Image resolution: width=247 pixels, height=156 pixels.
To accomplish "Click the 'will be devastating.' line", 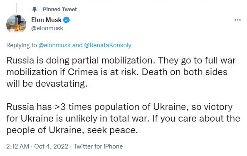I will [x=47, y=83].
